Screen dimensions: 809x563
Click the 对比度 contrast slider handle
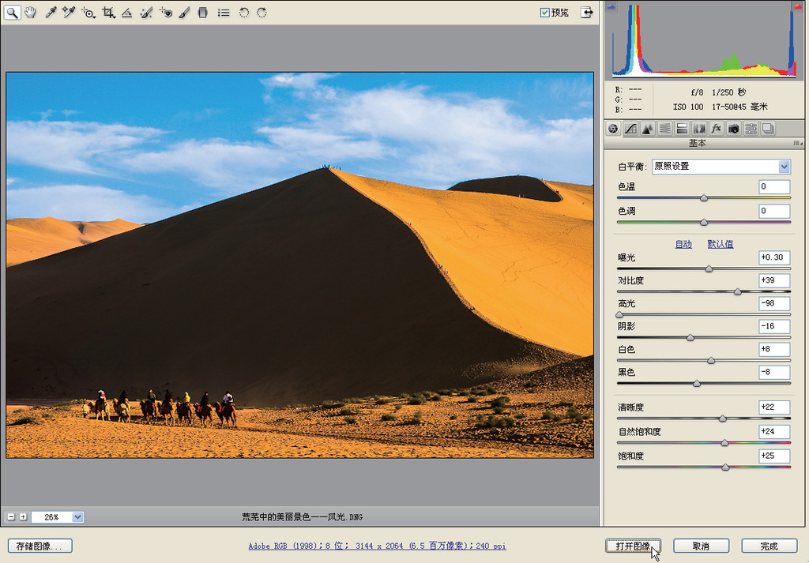click(738, 292)
